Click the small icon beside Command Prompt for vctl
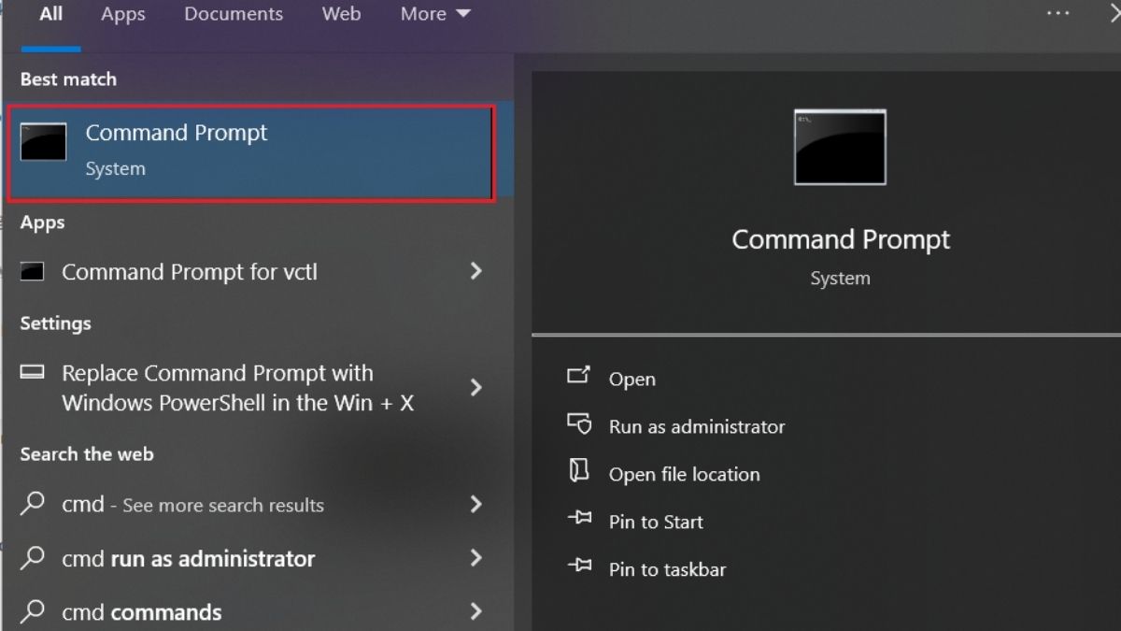 (x=33, y=272)
